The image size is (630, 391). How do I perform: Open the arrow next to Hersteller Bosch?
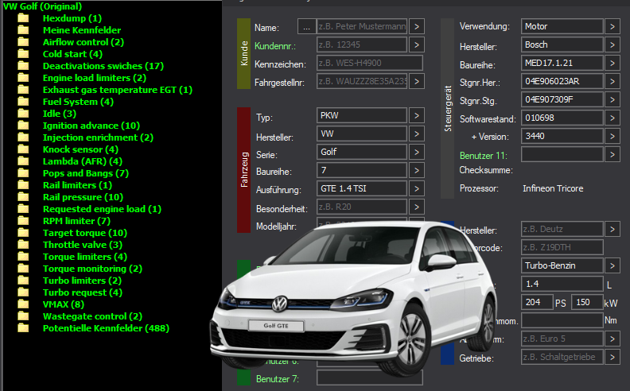click(x=612, y=45)
